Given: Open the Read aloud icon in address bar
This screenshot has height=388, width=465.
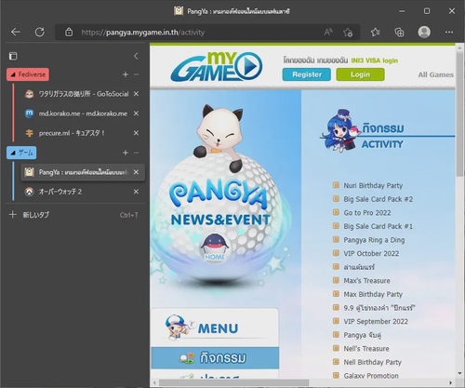Looking at the screenshot, I should (328, 32).
